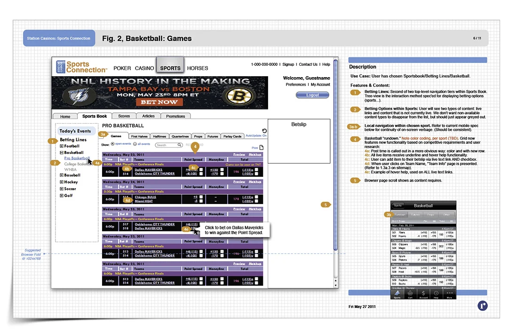The image size is (509, 332).
Task: Check the (-105)u total box, first Mavericks game
Action: click(256, 174)
